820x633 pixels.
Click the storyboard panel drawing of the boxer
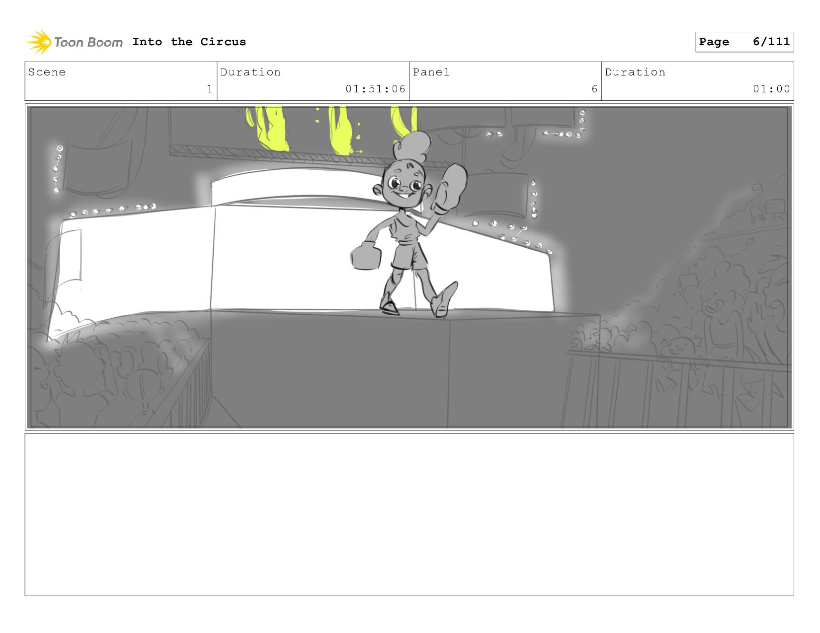pyautogui.click(x=410, y=267)
